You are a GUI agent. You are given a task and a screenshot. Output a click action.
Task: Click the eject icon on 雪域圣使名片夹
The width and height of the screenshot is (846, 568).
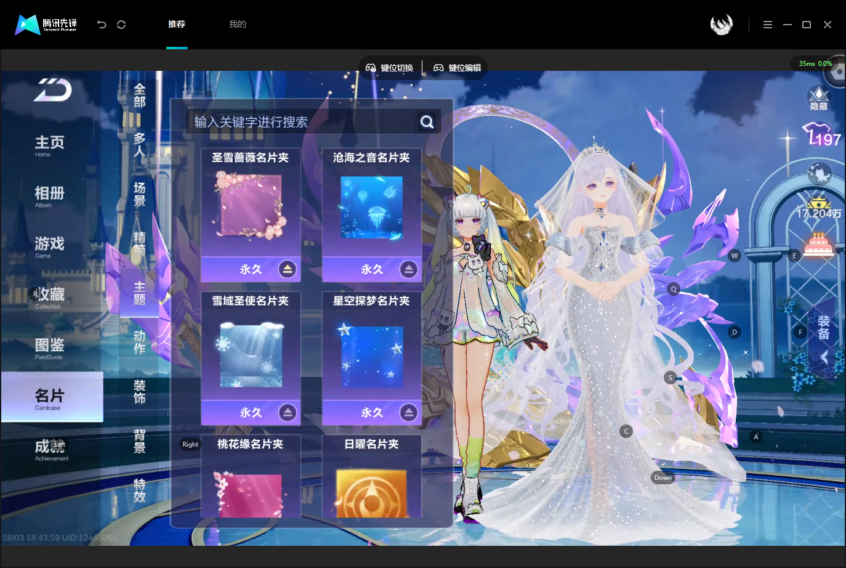click(288, 413)
